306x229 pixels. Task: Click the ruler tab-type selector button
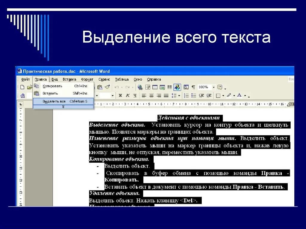click(x=21, y=104)
